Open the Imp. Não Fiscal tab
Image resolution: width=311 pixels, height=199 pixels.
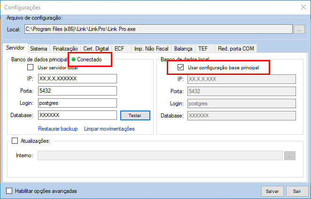click(150, 48)
